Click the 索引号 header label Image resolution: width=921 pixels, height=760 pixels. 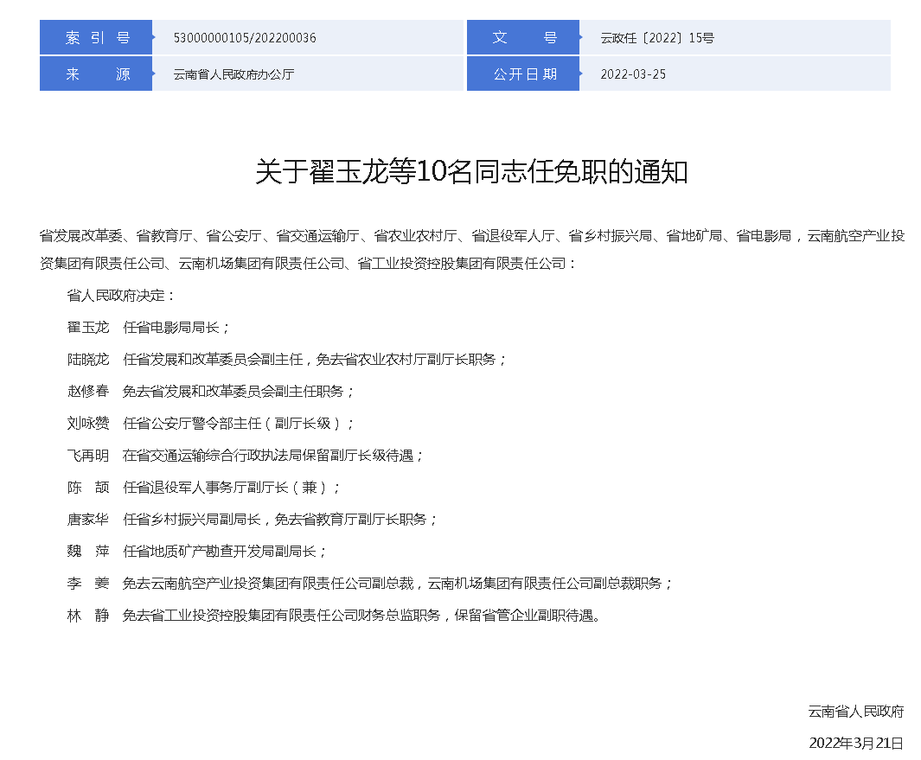tap(97, 38)
